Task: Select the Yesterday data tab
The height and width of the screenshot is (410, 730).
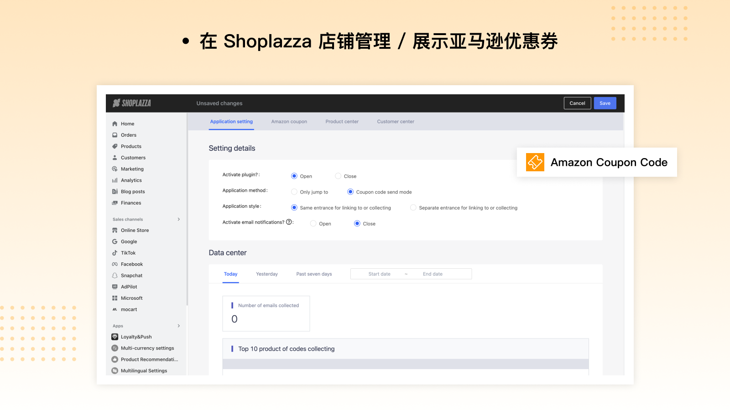Action: (x=267, y=274)
